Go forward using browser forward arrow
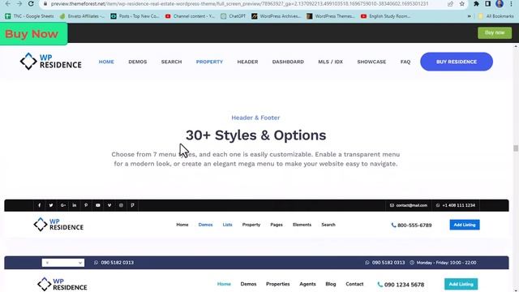Screen dimensions: 519x292 coord(19,3)
